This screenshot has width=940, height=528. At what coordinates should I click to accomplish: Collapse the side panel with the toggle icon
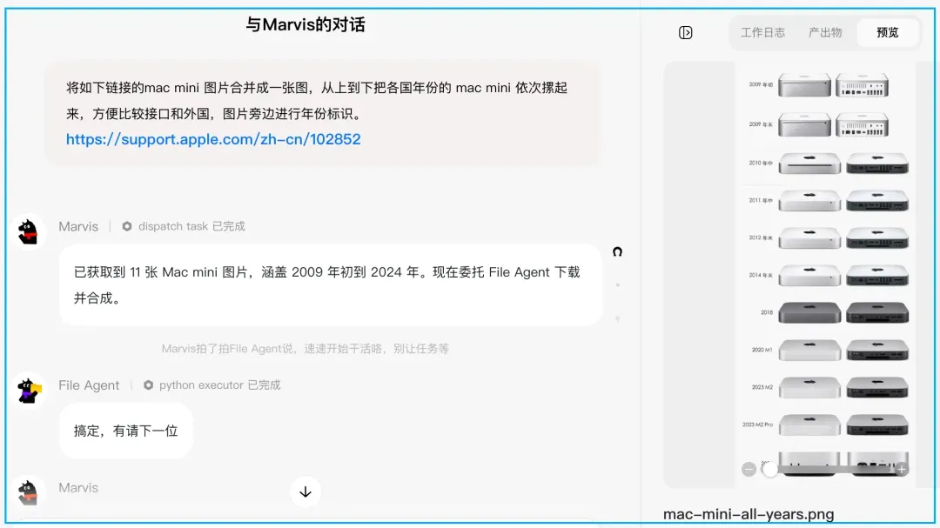[685, 32]
